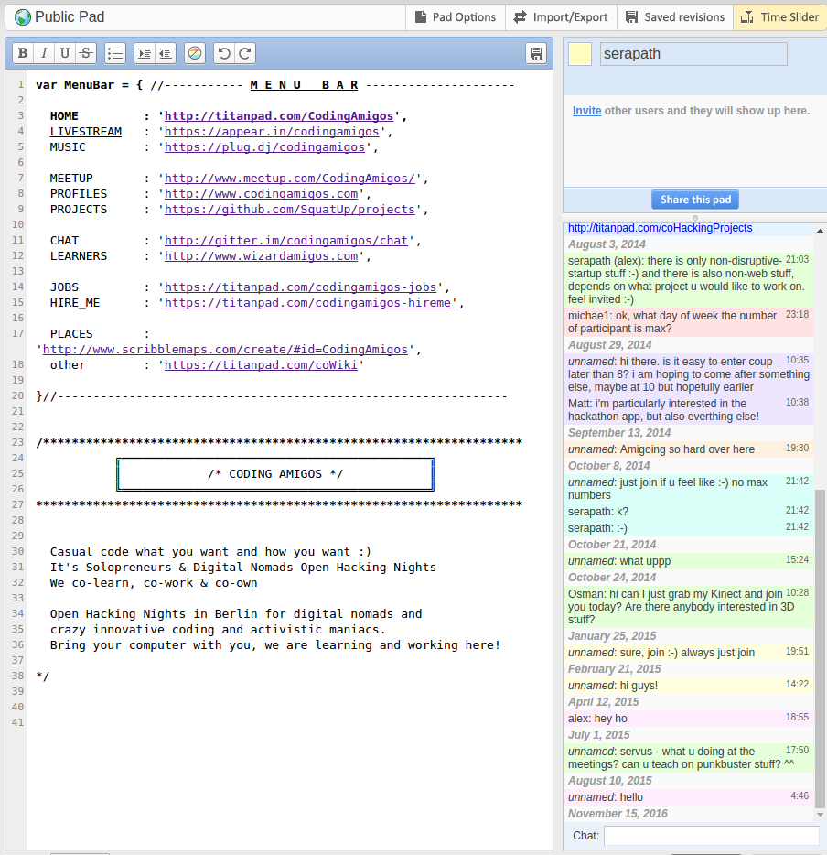Click the 'Bring your computer with you' line
This screenshot has width=827, height=855.
pyautogui.click(x=275, y=645)
